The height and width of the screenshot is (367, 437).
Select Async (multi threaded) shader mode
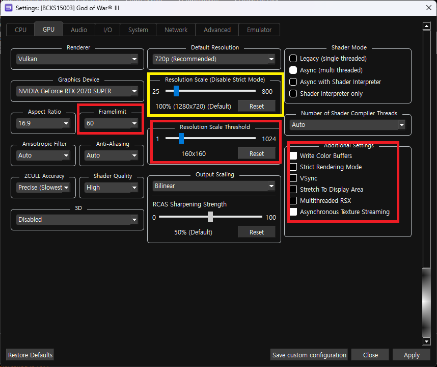(x=326, y=70)
